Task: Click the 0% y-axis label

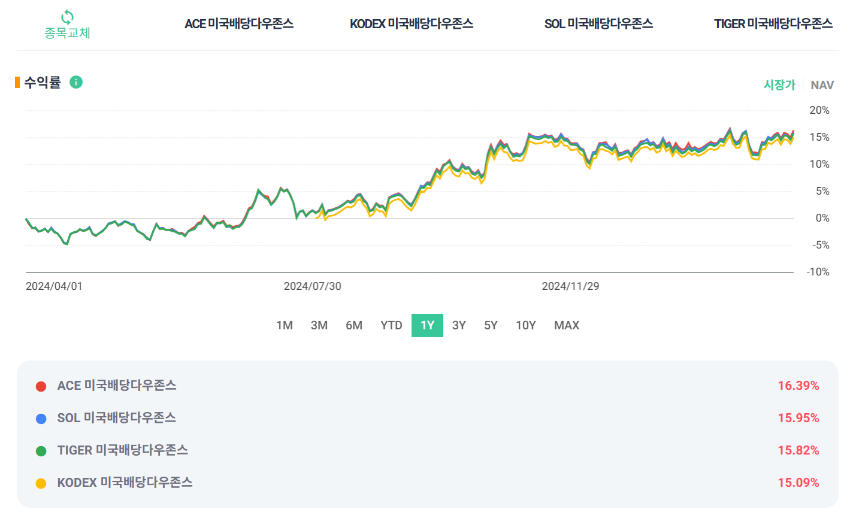Action: [822, 218]
